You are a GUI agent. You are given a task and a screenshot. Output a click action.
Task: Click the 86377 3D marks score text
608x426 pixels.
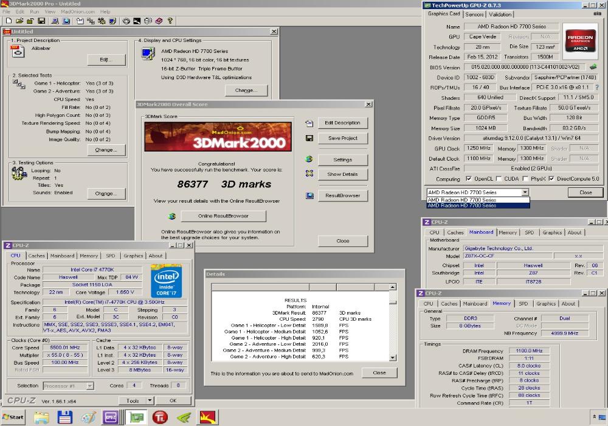click(x=224, y=184)
